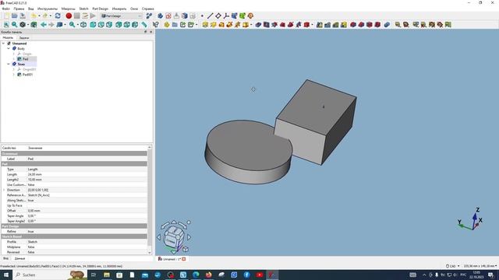The height and width of the screenshot is (280, 499).
Task: Open the Справка menu
Action: pos(147,9)
